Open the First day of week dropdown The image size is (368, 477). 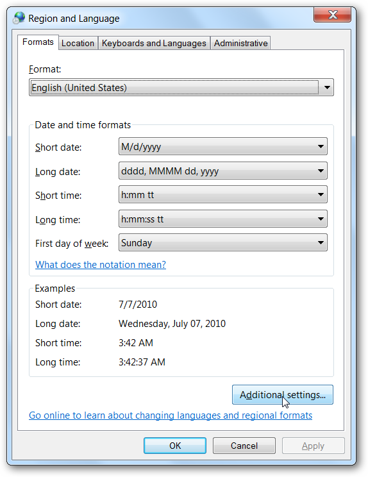[223, 242]
